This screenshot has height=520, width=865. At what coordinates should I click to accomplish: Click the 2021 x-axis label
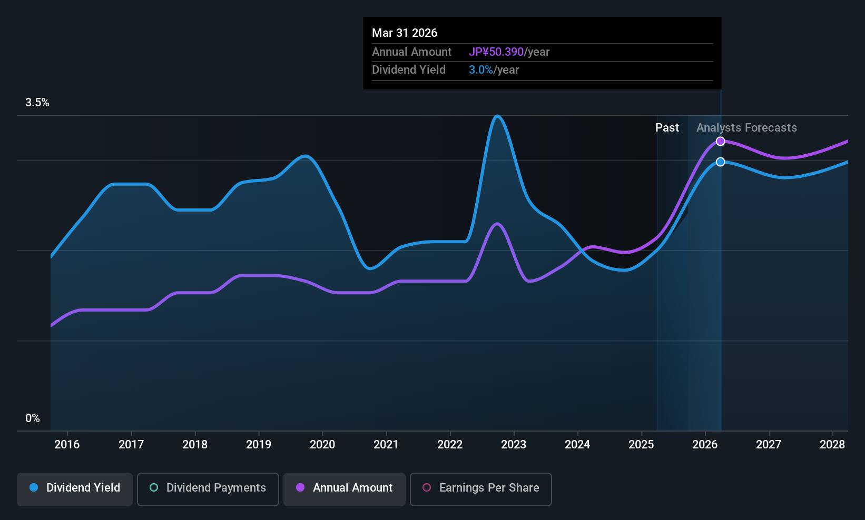pos(386,445)
